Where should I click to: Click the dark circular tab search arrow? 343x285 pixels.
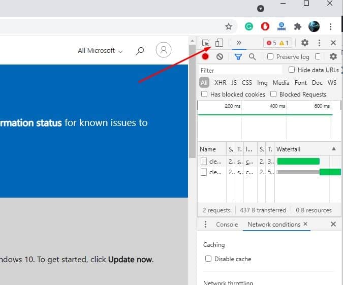click(x=261, y=9)
